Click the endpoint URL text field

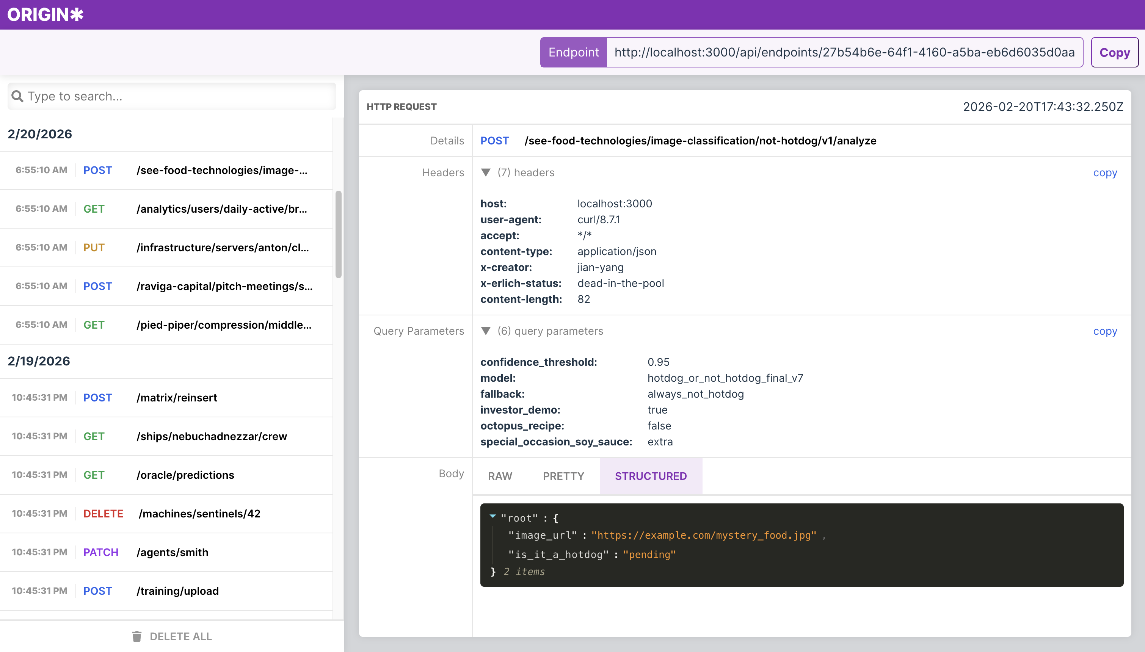click(844, 52)
